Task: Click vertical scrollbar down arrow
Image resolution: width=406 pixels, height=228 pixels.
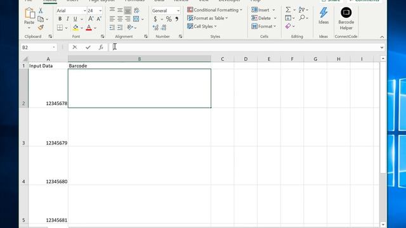Action: 383,225
